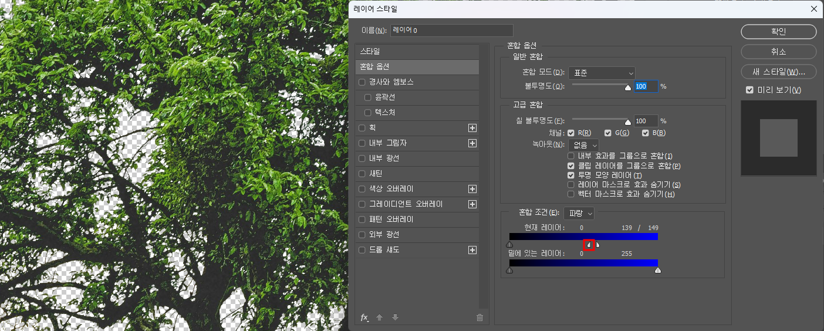Click the plus icon beside 그레이디언트 오버레이
The image size is (824, 331).
[x=472, y=204]
